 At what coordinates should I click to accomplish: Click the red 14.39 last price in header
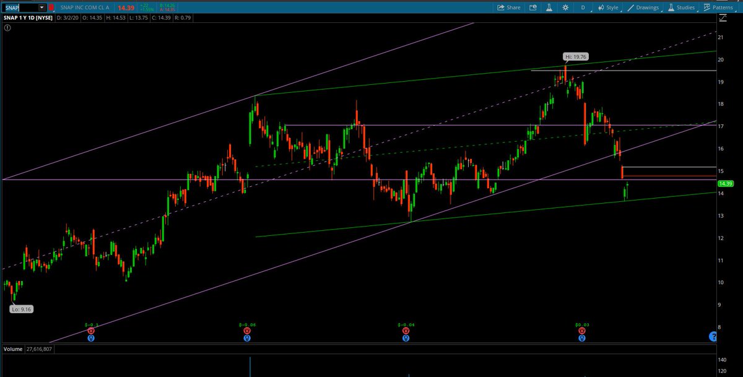pyautogui.click(x=126, y=7)
